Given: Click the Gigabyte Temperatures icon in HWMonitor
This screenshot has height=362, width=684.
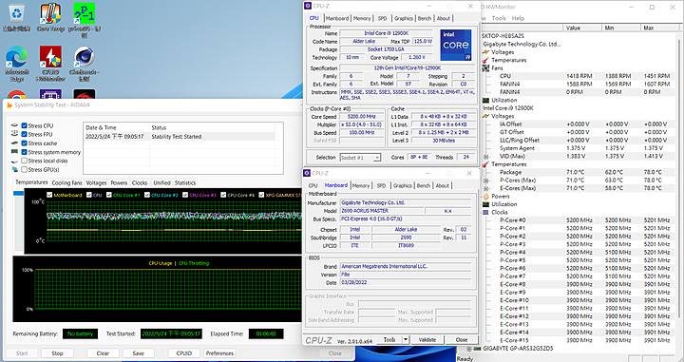Looking at the screenshot, I should [485, 60].
